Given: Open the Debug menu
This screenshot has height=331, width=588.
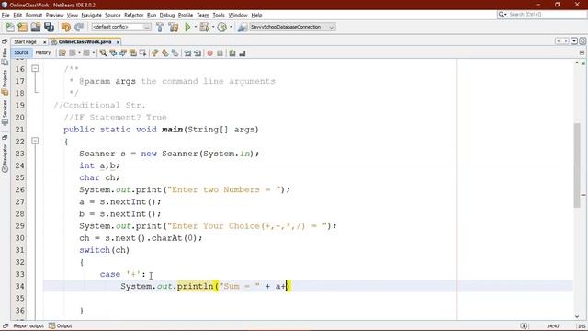Looking at the screenshot, I should coord(167,15).
